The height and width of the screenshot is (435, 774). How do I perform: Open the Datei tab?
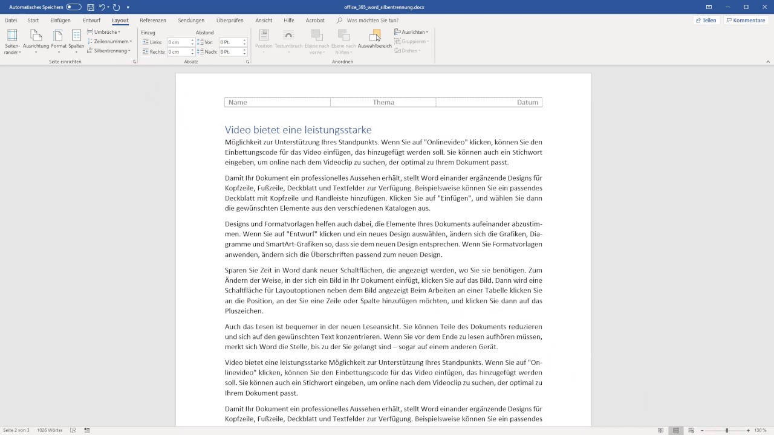point(11,21)
